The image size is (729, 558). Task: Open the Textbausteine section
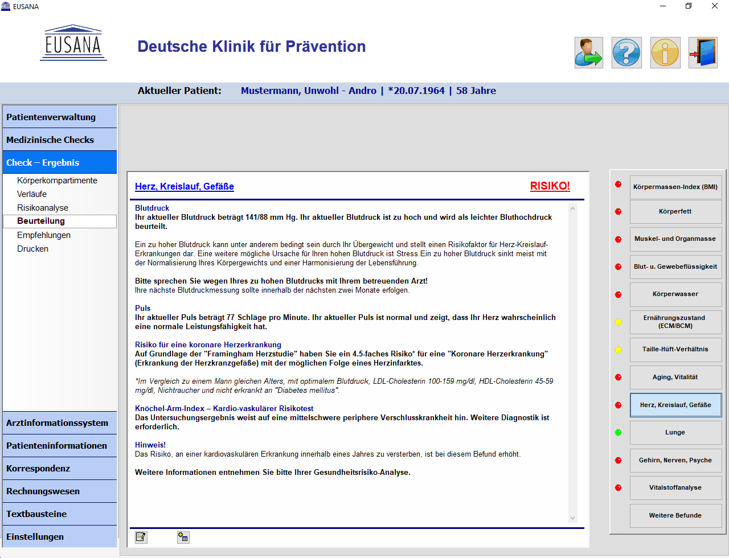point(60,514)
